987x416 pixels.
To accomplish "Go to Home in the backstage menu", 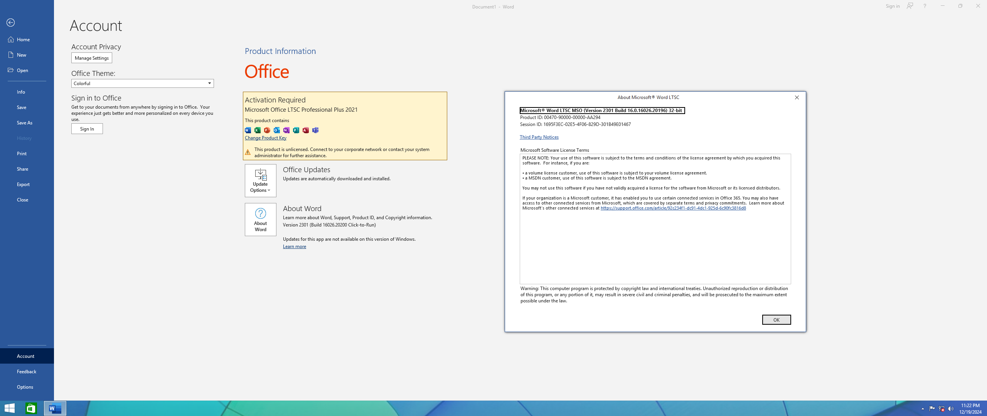I will [27, 39].
